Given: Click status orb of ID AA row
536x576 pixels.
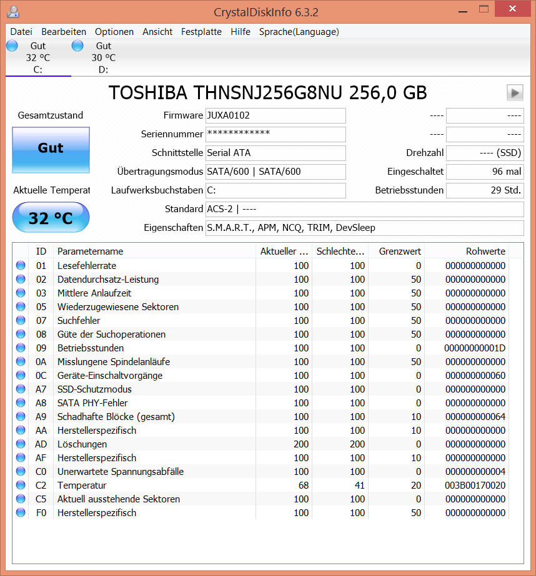Looking at the screenshot, I should coord(21,430).
